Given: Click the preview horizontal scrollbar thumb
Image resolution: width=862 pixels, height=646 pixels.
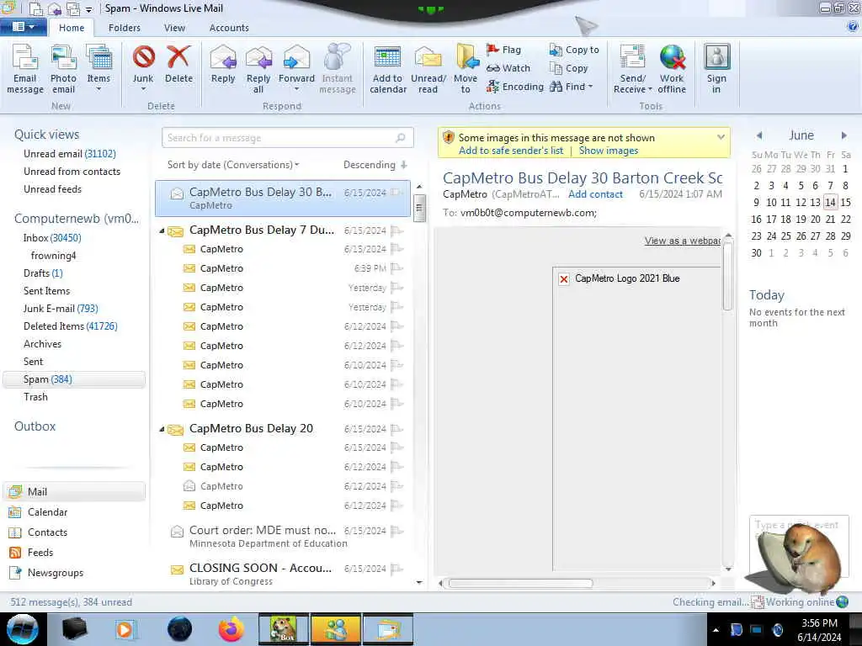Looking at the screenshot, I should click(520, 584).
